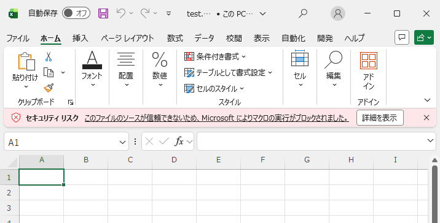Undo the last action

tap(121, 13)
